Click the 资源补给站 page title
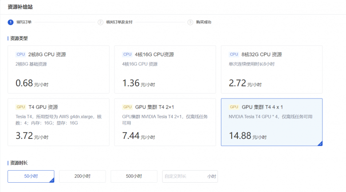The image size is (346, 192). point(20,7)
